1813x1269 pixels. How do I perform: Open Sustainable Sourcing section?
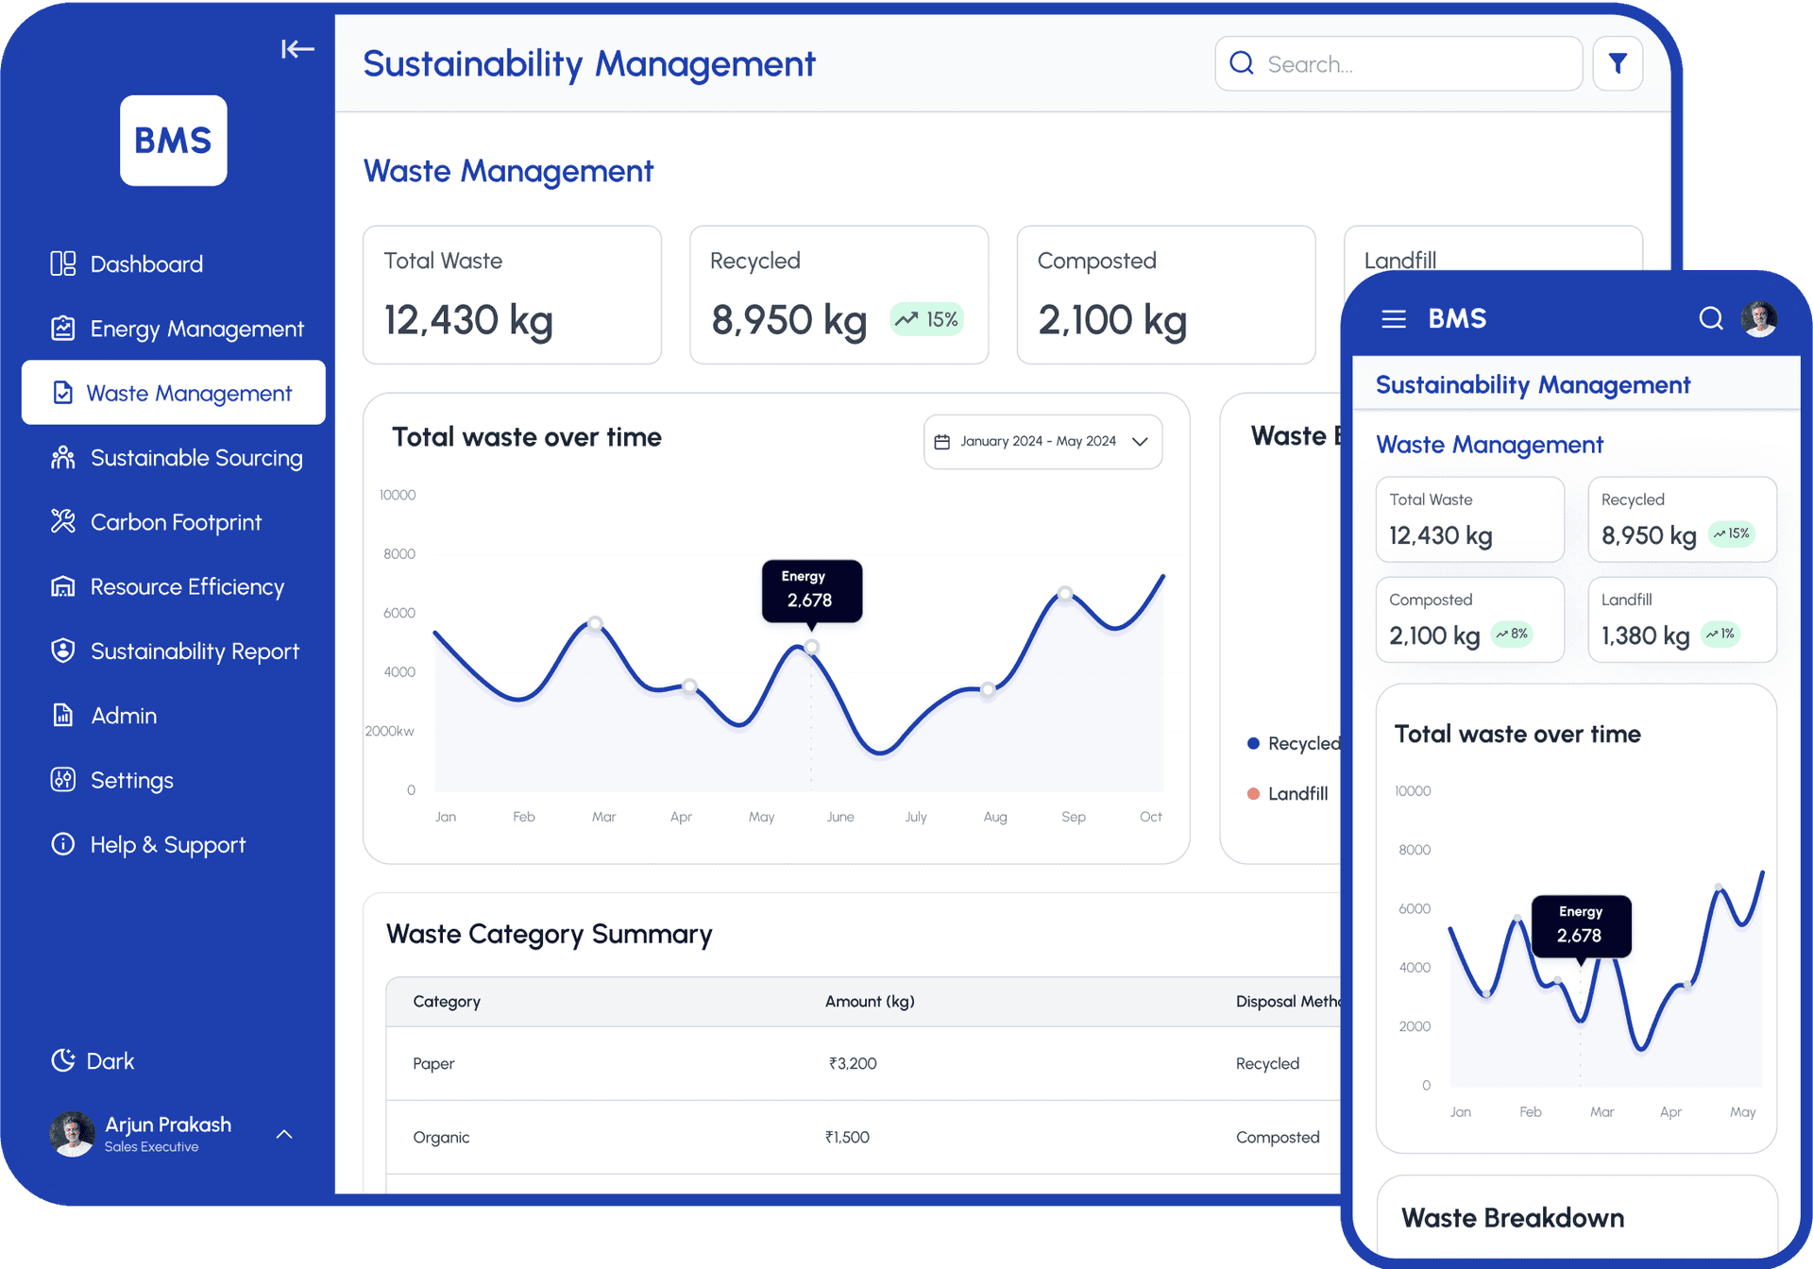(195, 458)
